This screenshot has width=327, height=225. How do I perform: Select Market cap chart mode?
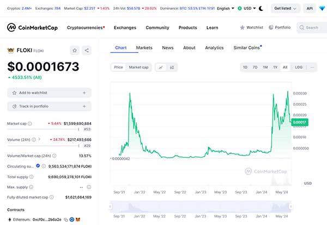click(x=138, y=67)
